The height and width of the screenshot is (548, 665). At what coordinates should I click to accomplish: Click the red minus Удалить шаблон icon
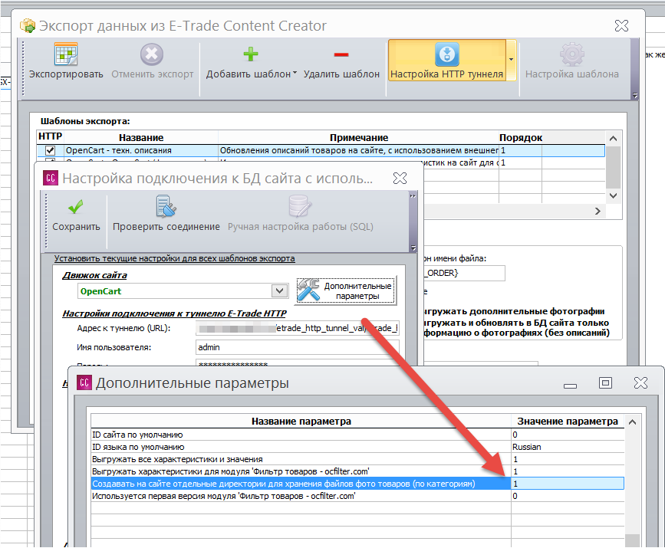point(341,54)
